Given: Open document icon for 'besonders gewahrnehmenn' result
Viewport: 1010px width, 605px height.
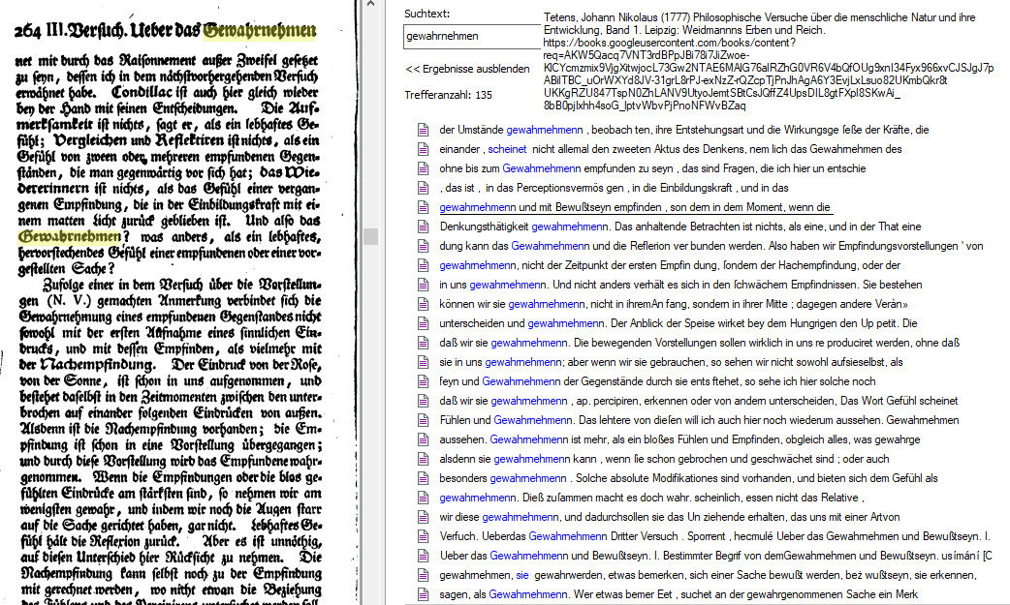Looking at the screenshot, I should coord(423,478).
